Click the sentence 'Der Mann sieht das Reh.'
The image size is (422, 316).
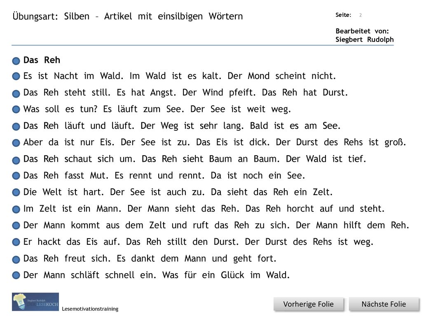(x=183, y=209)
